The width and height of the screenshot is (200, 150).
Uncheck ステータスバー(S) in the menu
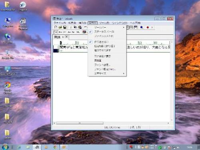click(107, 32)
